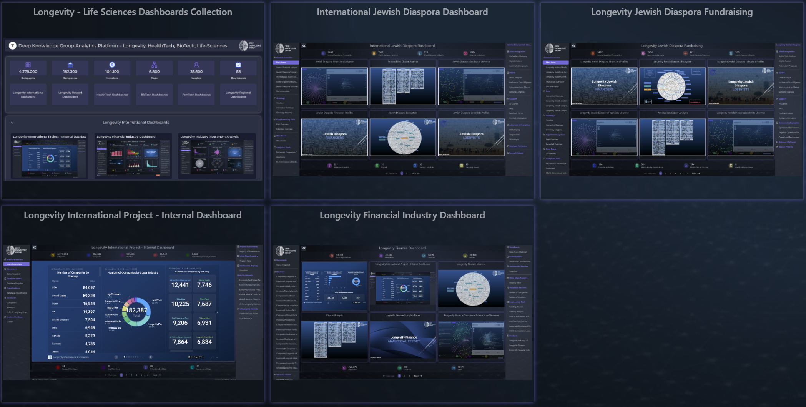806x407 pixels.
Task: Go to previous slide in companies chart carousel
Action: (116, 357)
